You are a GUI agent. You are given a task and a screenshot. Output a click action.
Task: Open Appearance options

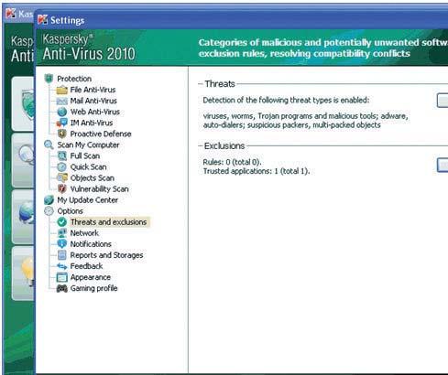91,277
